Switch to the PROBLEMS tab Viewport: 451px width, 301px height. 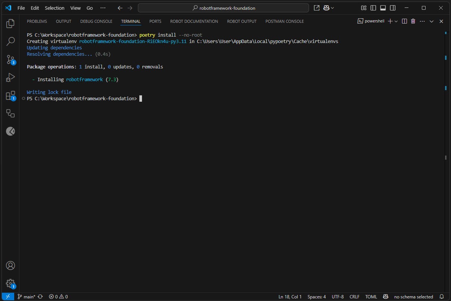[x=37, y=21]
